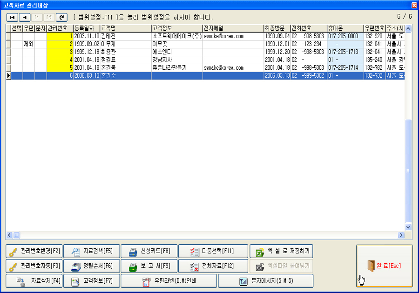Open 고객정보[F7] label

[98, 281]
